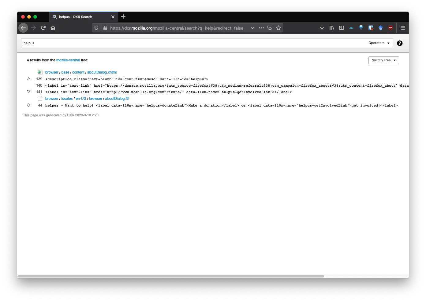Image resolution: width=426 pixels, height=301 pixels.
Task: Click the tracking protection shield icon
Action: (x=96, y=28)
